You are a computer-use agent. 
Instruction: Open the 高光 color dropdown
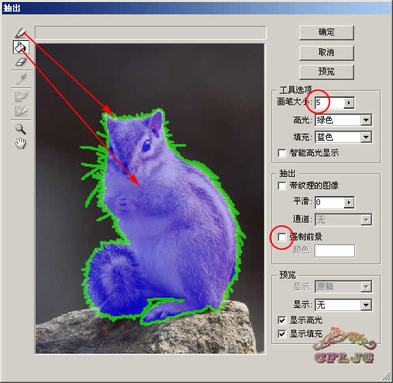[366, 120]
